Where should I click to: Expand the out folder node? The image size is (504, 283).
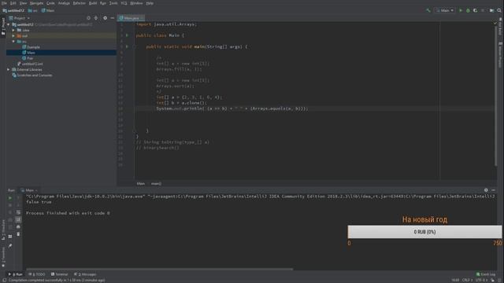(x=13, y=36)
